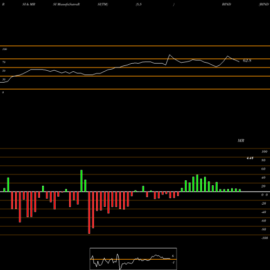The image size is (270, 270).
Task: Click the 80 label on the MR axis
Action: [264, 160]
